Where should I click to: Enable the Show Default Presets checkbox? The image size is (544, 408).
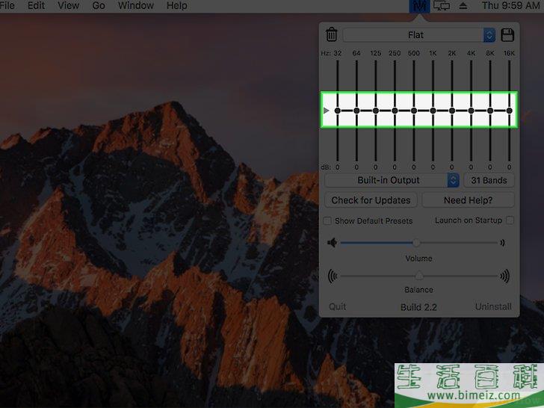tap(327, 221)
